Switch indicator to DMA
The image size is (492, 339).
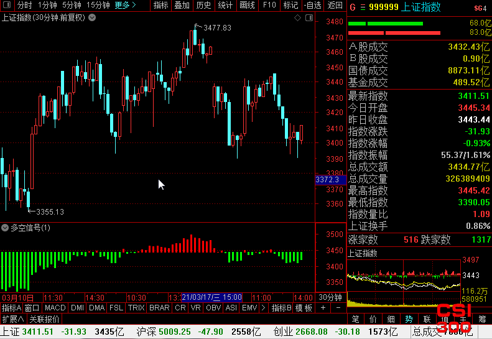click(x=97, y=308)
